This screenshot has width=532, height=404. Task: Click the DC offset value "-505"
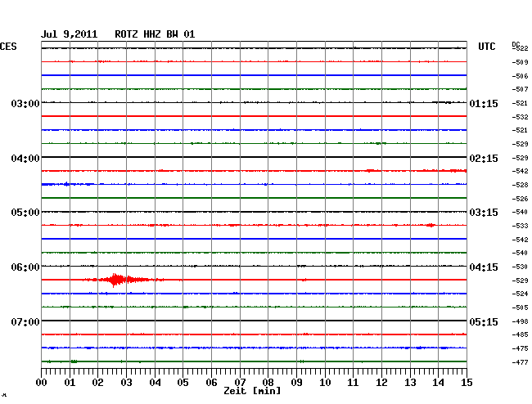click(520, 307)
